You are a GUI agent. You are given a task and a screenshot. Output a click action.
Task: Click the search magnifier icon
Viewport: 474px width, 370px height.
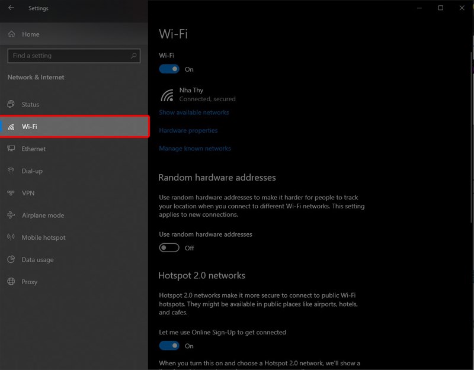coord(134,56)
